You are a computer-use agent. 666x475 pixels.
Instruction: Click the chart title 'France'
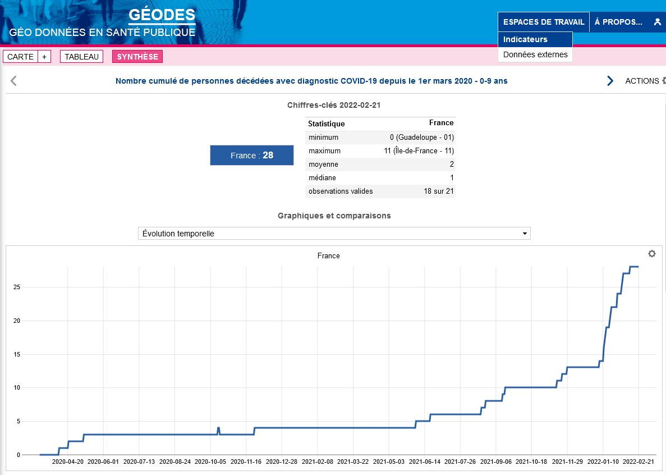click(328, 255)
